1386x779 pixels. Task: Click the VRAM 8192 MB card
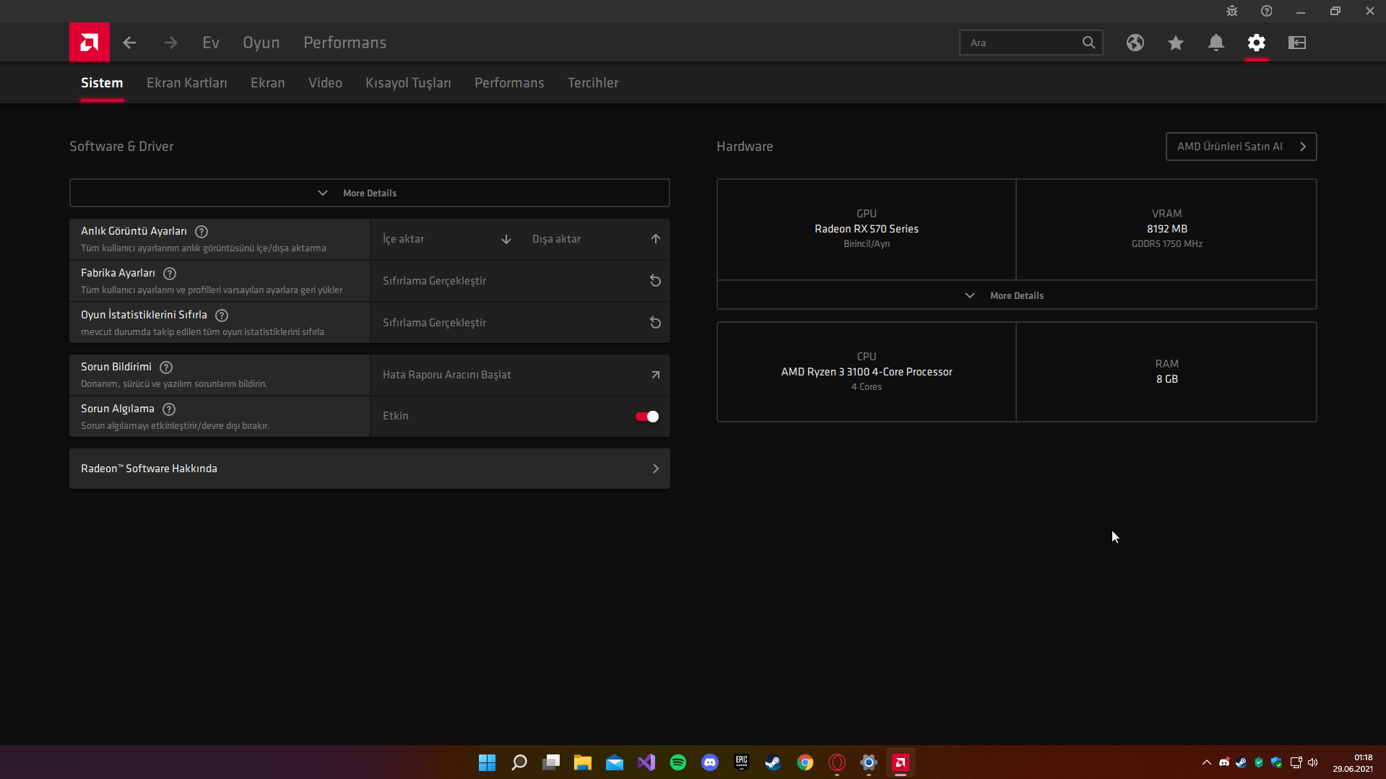tap(1166, 230)
